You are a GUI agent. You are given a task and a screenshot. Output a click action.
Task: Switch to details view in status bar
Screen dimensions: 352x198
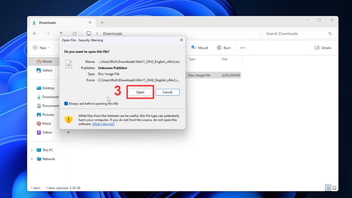pos(328,188)
